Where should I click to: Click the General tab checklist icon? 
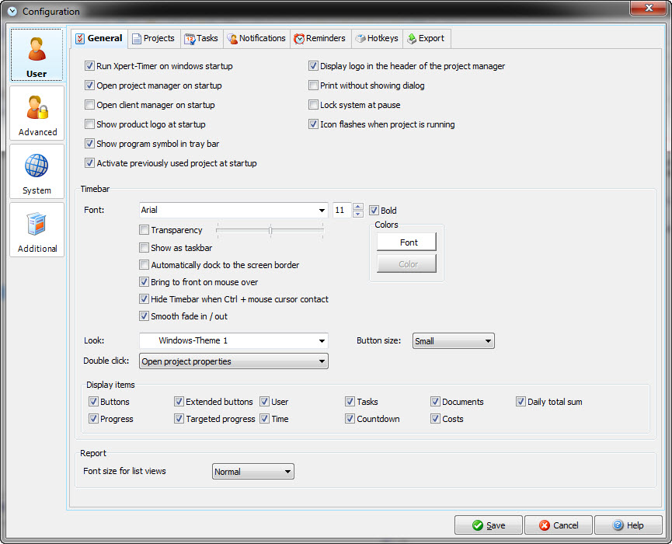click(80, 39)
